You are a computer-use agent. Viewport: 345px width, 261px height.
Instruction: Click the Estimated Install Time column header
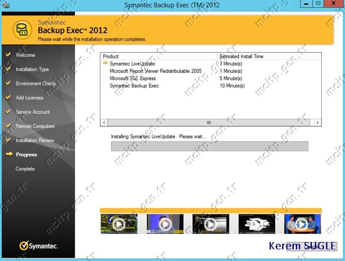[x=269, y=56]
